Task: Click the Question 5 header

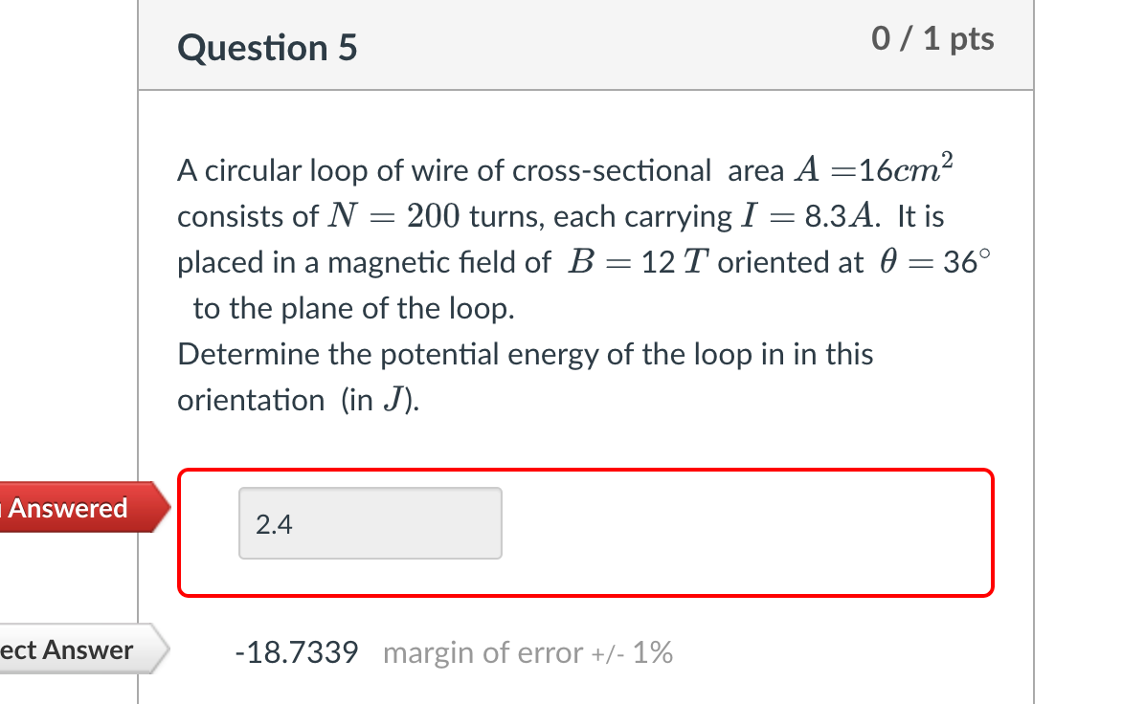Action: point(266,47)
